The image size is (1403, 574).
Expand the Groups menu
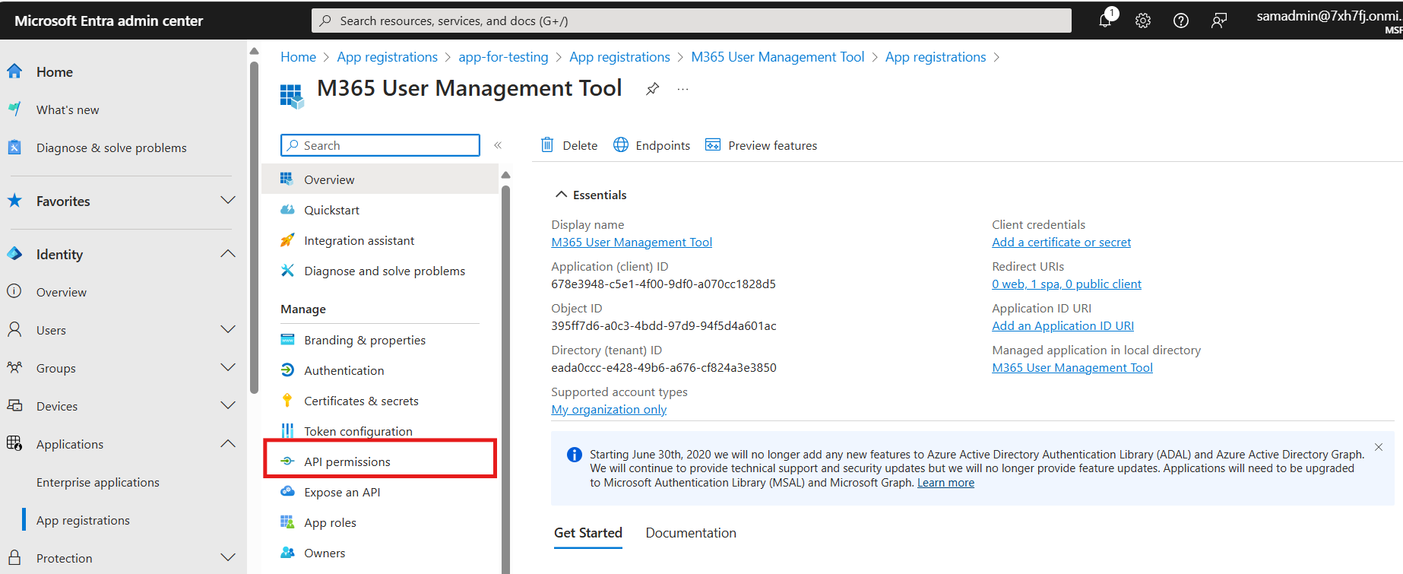click(228, 368)
